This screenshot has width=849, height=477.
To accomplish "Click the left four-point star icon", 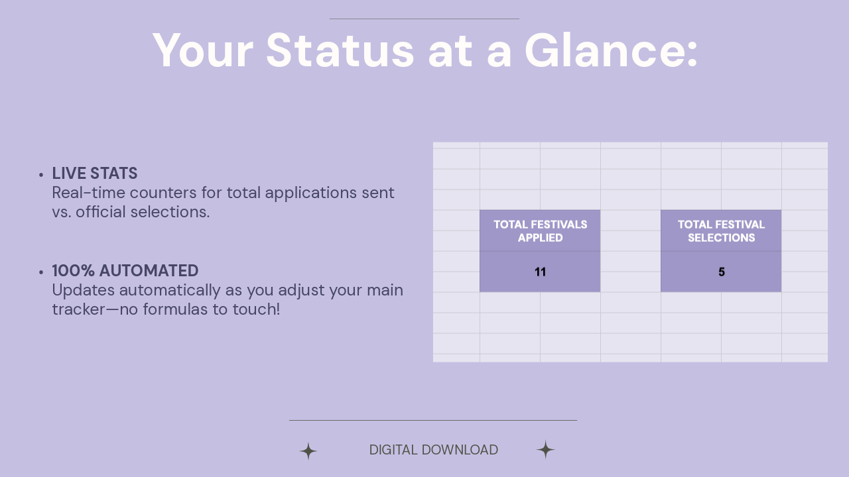I will coord(308,451).
